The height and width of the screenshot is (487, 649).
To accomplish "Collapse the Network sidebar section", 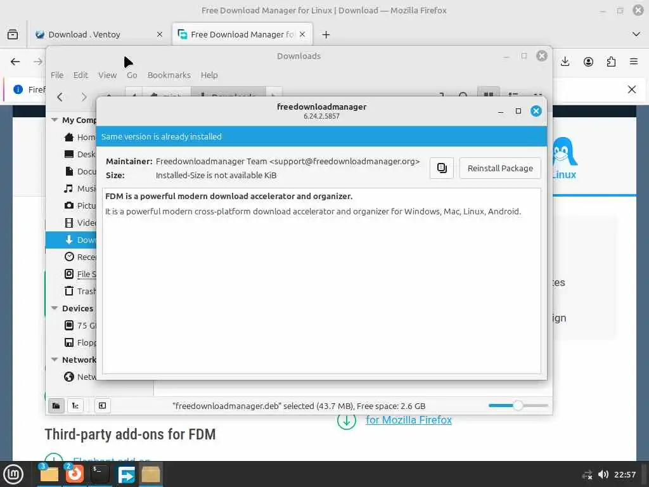I will (x=55, y=360).
